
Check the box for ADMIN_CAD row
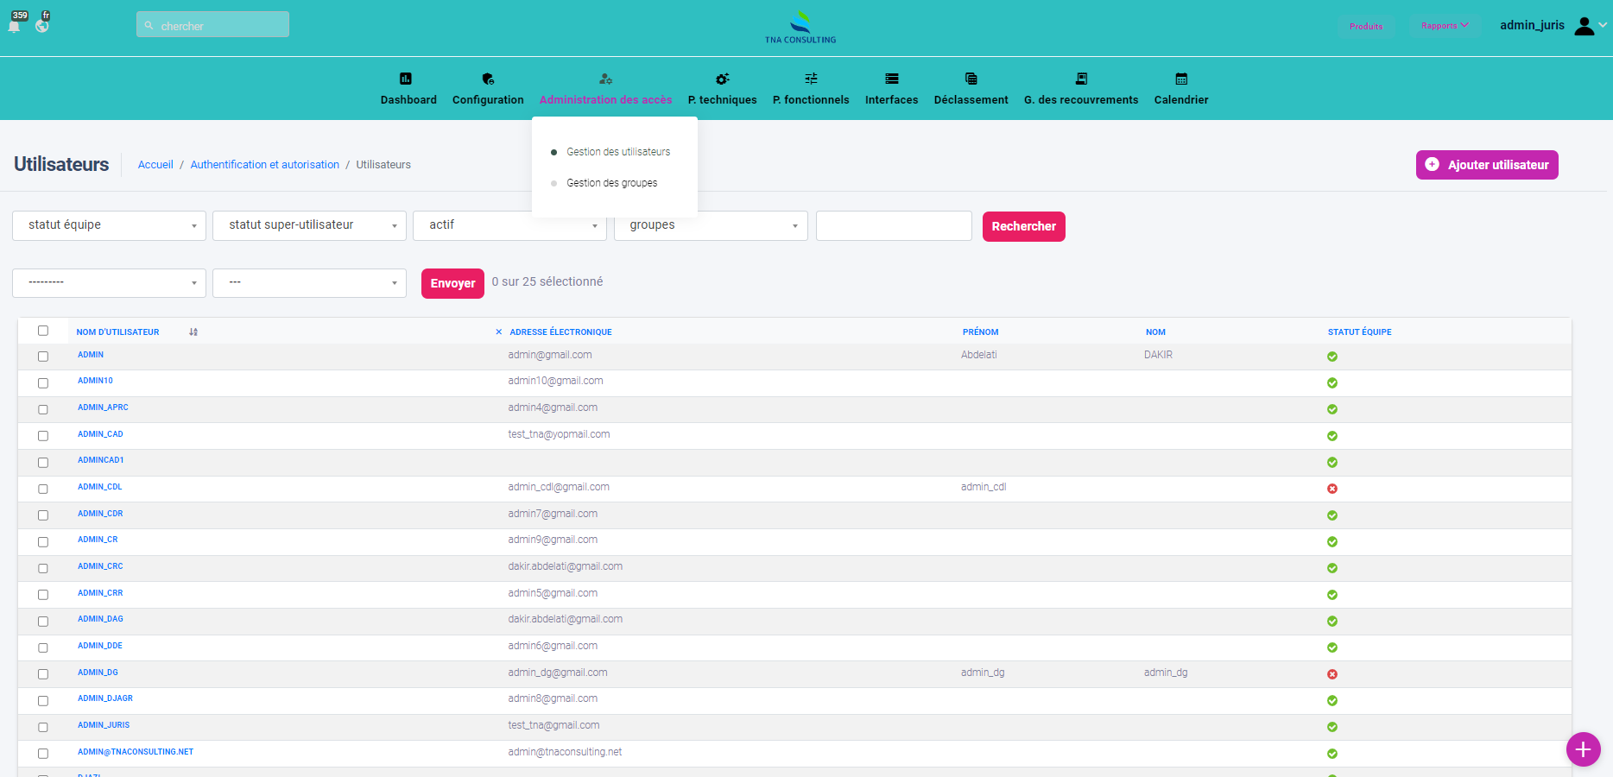point(43,436)
